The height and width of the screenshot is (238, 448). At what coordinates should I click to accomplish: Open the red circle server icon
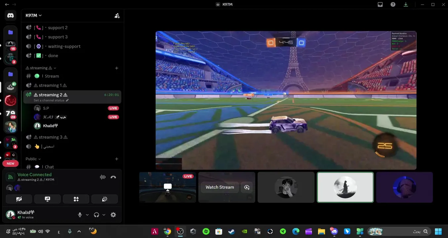[11, 100]
